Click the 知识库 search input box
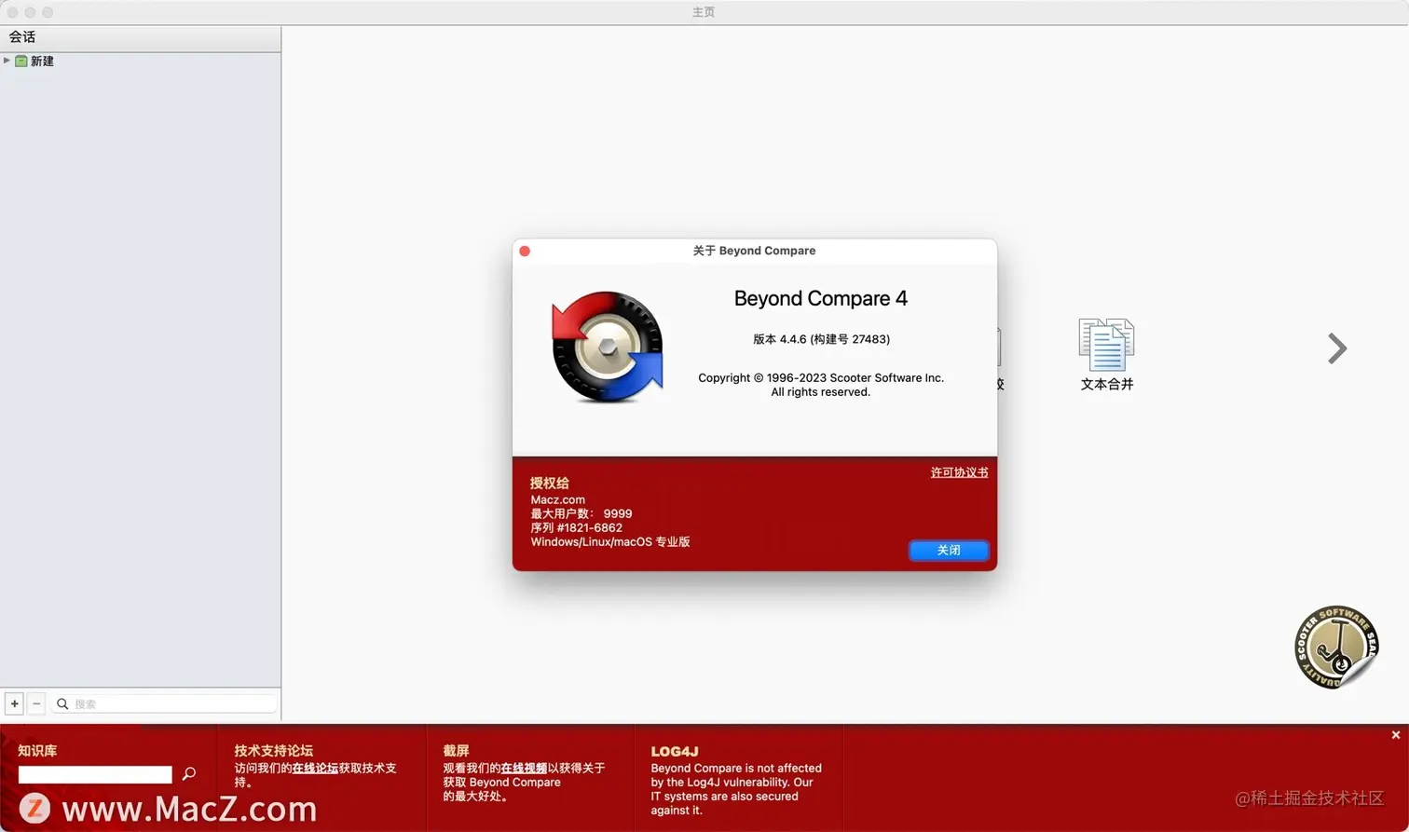Image resolution: width=1409 pixels, height=832 pixels. tap(93, 774)
